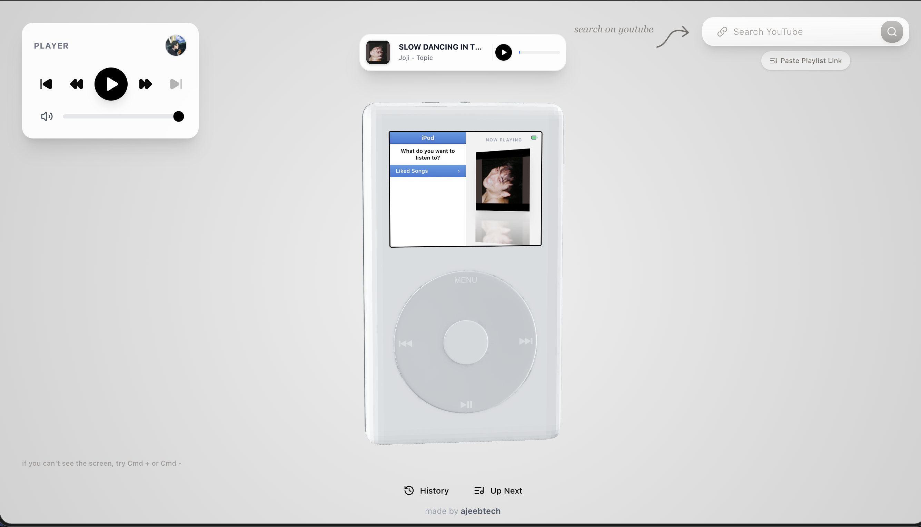Click the user avatar in Player panel
Screen dimensions: 921x527
176,45
